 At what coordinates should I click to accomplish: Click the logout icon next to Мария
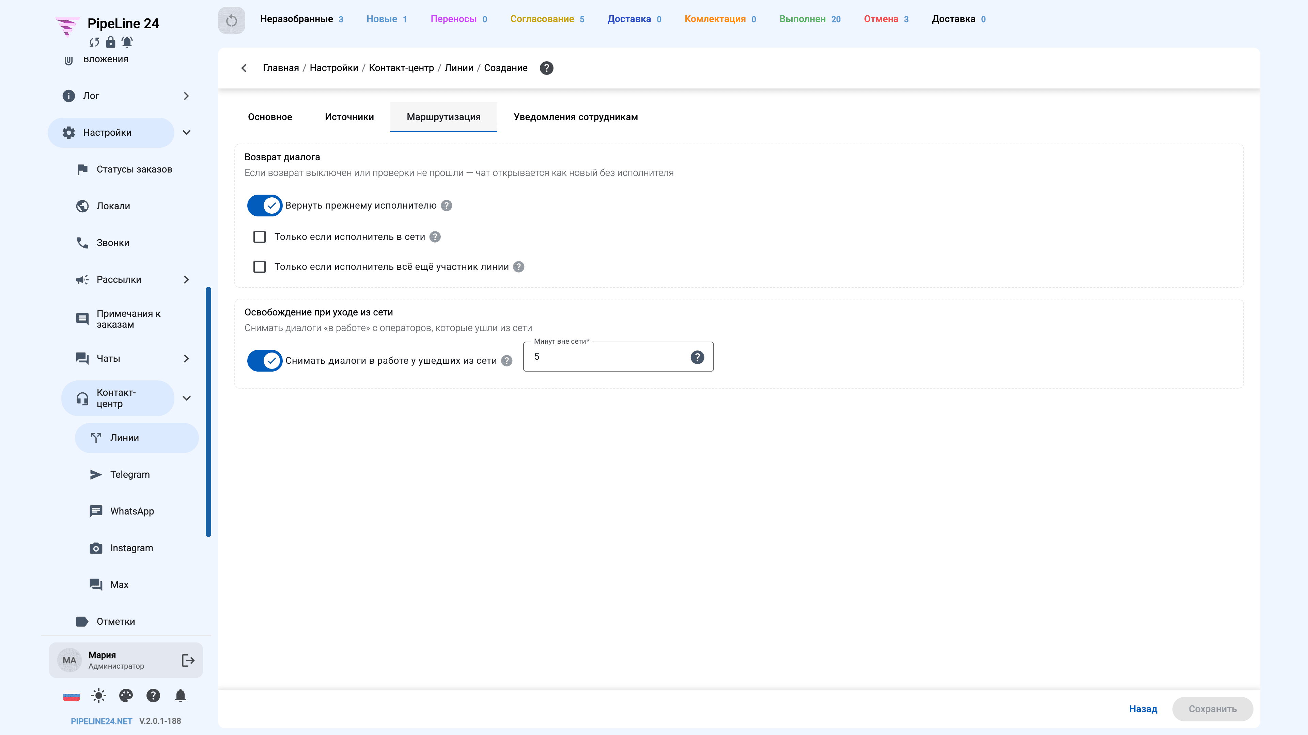click(x=188, y=660)
